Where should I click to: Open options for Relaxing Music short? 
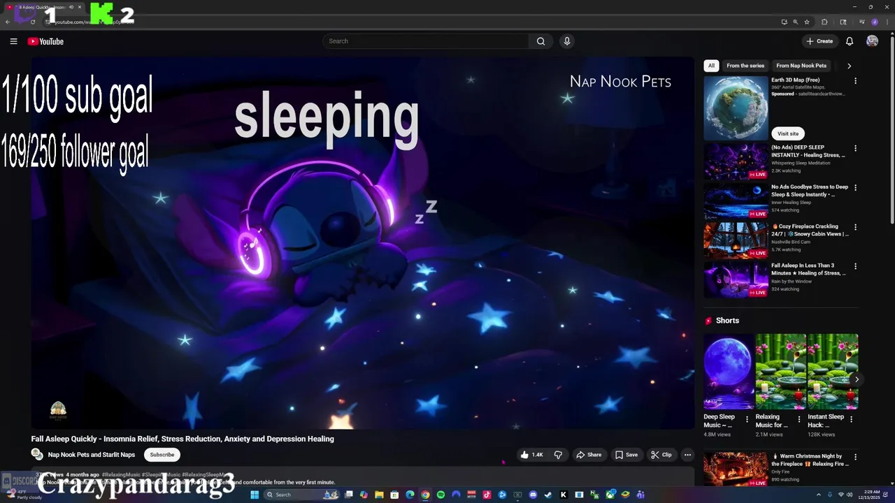(x=799, y=419)
